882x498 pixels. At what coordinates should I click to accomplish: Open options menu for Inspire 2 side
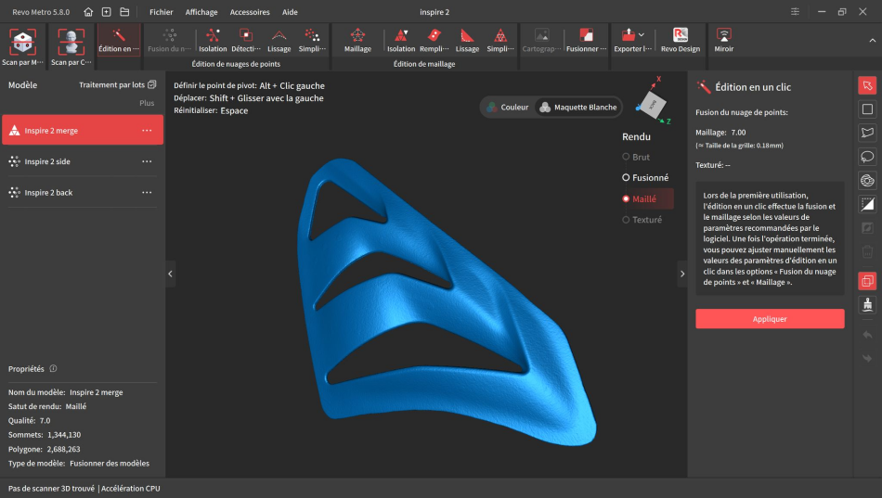(x=147, y=161)
